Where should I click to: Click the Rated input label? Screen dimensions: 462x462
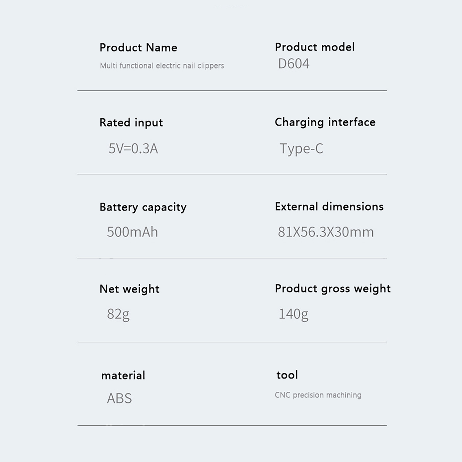(x=131, y=123)
